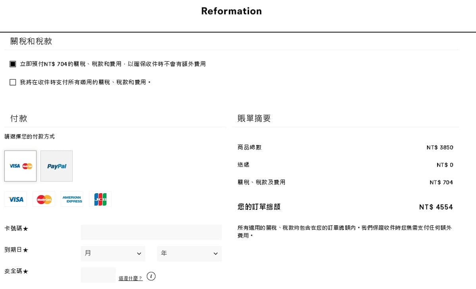Click the American Express logo icon
This screenshot has width=476, height=289.
(x=72, y=199)
